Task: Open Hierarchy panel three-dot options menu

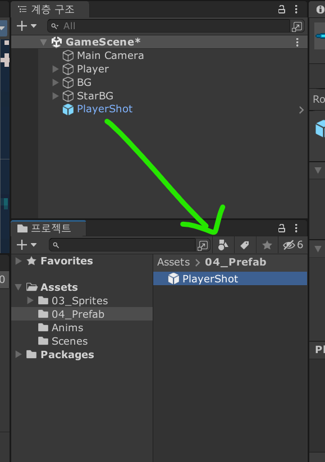Action: (x=296, y=10)
